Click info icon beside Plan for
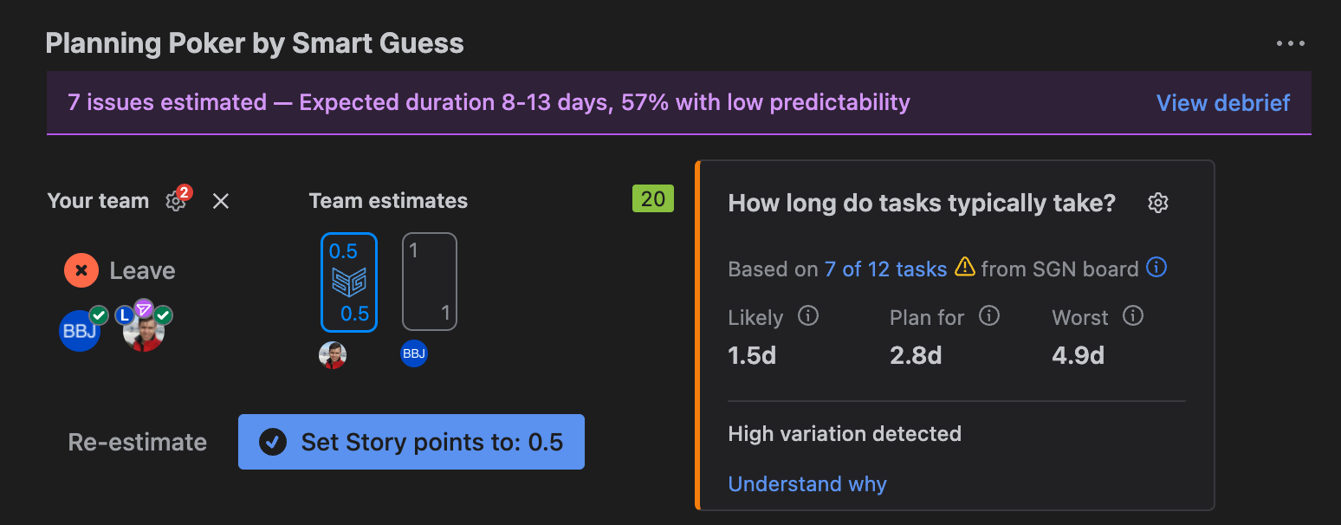This screenshot has width=1341, height=525. 989,316
